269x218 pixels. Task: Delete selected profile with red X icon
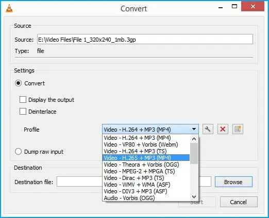[223, 129]
